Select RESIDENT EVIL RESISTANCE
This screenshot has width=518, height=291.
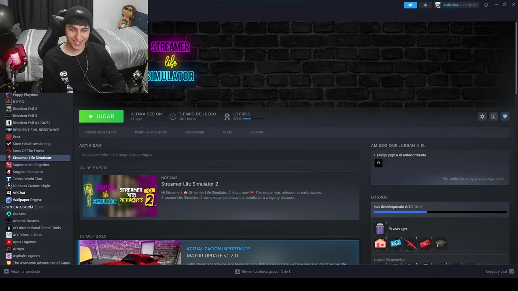coord(35,130)
